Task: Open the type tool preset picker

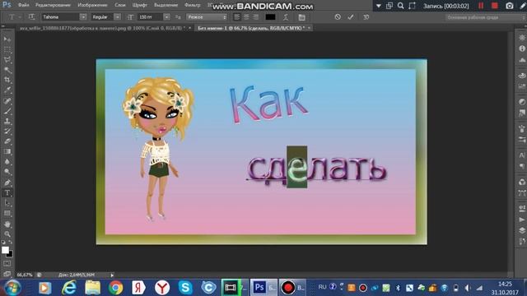Action: 14,16
